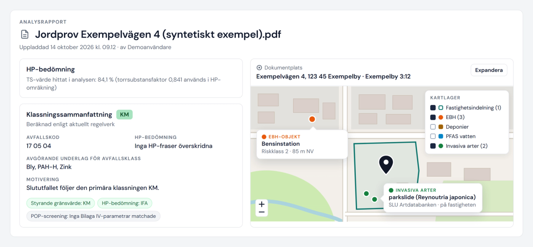Click the Beräknad enligt aktuellt regelverk text
533x247 pixels.
(71, 124)
